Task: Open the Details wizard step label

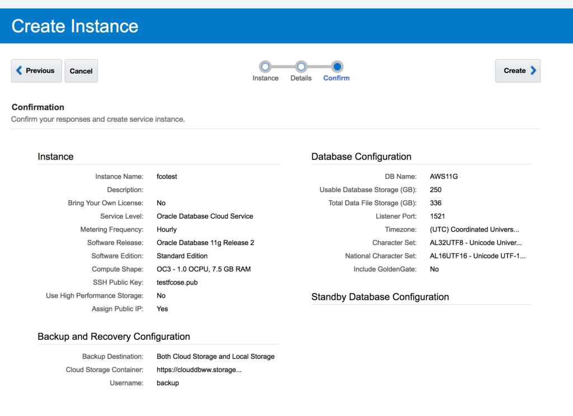Action: (x=301, y=78)
